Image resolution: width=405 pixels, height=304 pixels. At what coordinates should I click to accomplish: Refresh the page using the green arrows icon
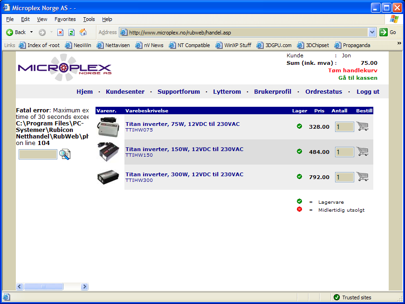tap(71, 32)
